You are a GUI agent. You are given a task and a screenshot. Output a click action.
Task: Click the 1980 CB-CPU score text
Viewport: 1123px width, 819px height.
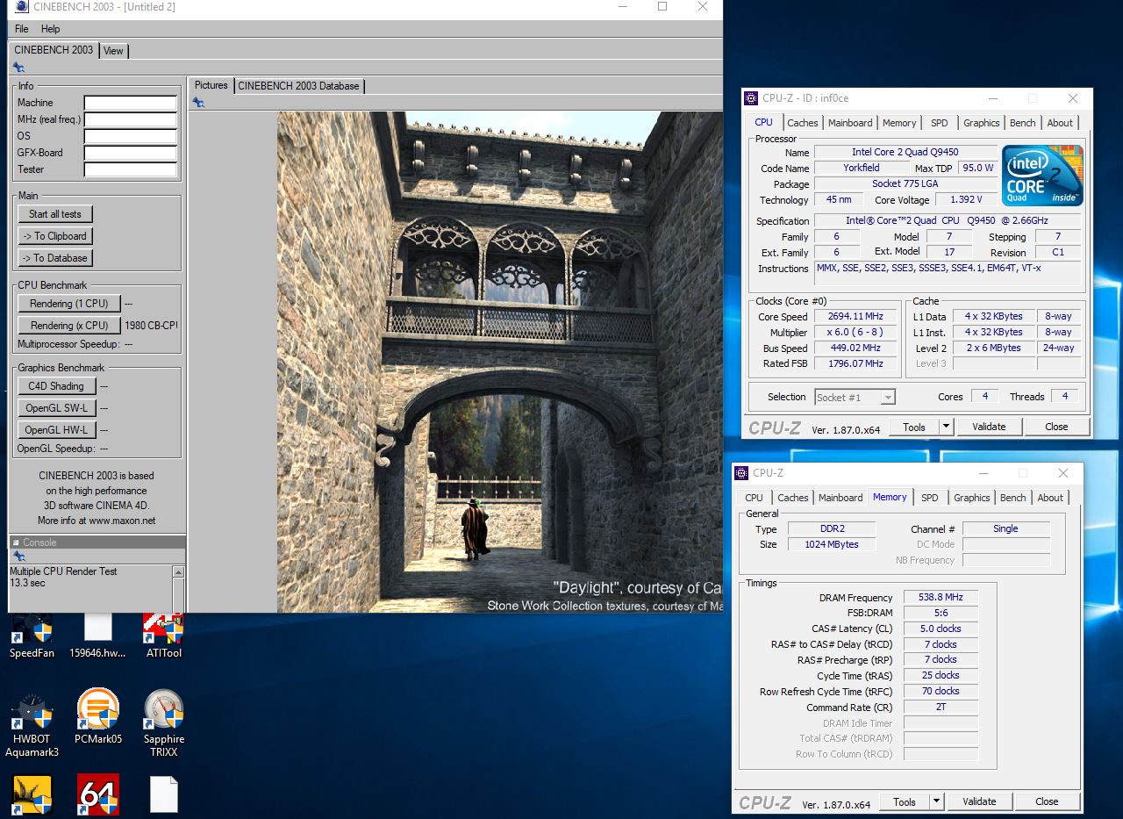[x=151, y=326]
